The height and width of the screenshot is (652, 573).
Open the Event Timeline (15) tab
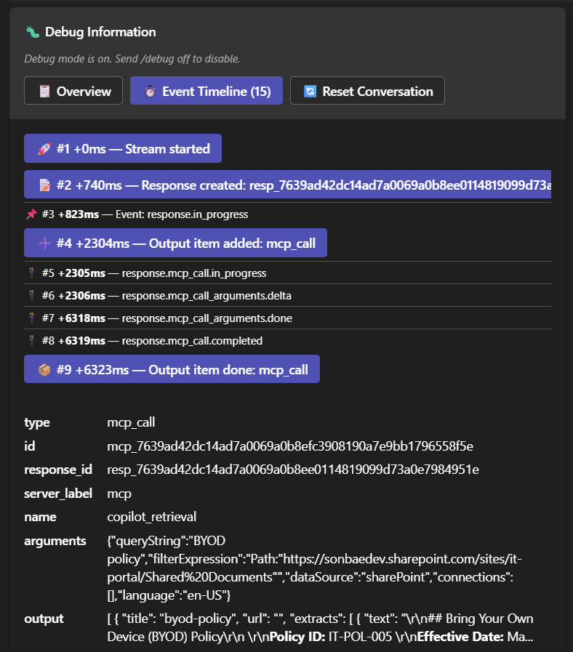click(x=206, y=92)
